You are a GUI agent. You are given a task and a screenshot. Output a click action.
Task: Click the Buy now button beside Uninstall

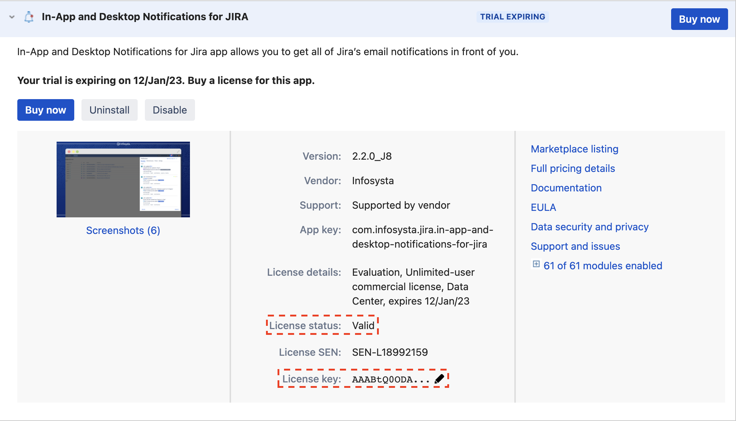click(46, 110)
